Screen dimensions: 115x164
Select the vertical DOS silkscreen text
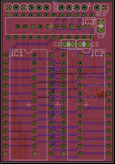tap(56, 7)
